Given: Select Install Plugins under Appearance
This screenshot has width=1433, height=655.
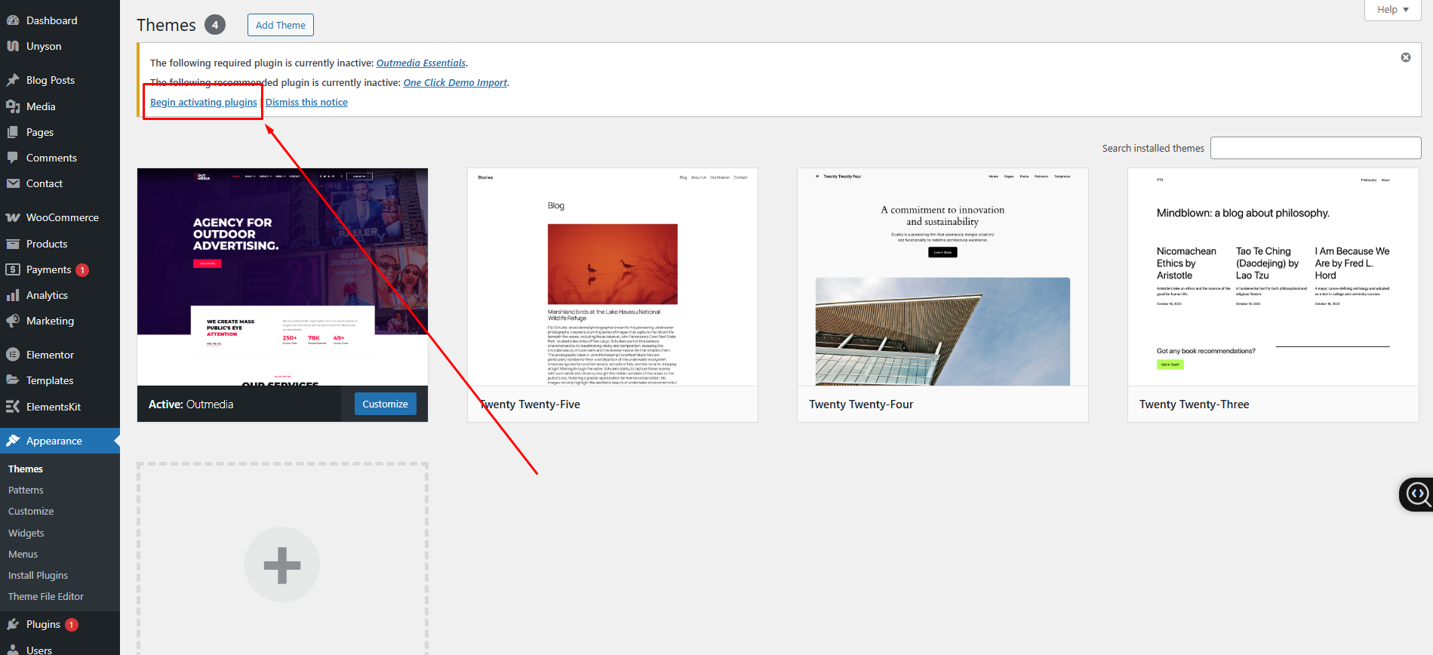Looking at the screenshot, I should [x=38, y=575].
